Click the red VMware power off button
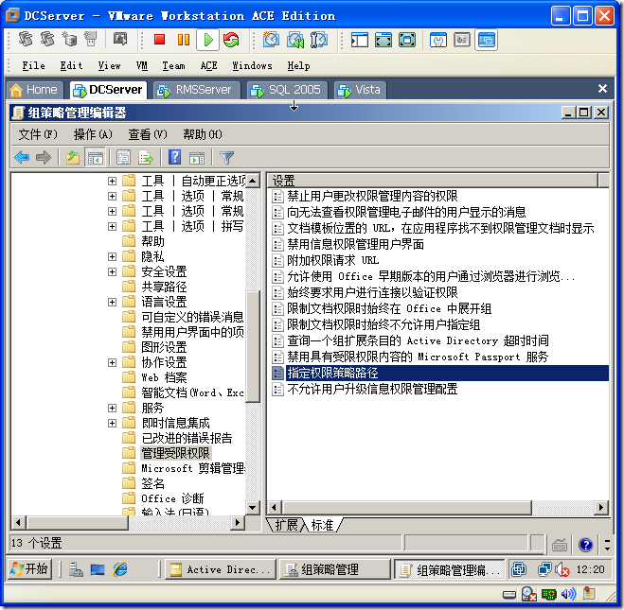 [x=160, y=40]
